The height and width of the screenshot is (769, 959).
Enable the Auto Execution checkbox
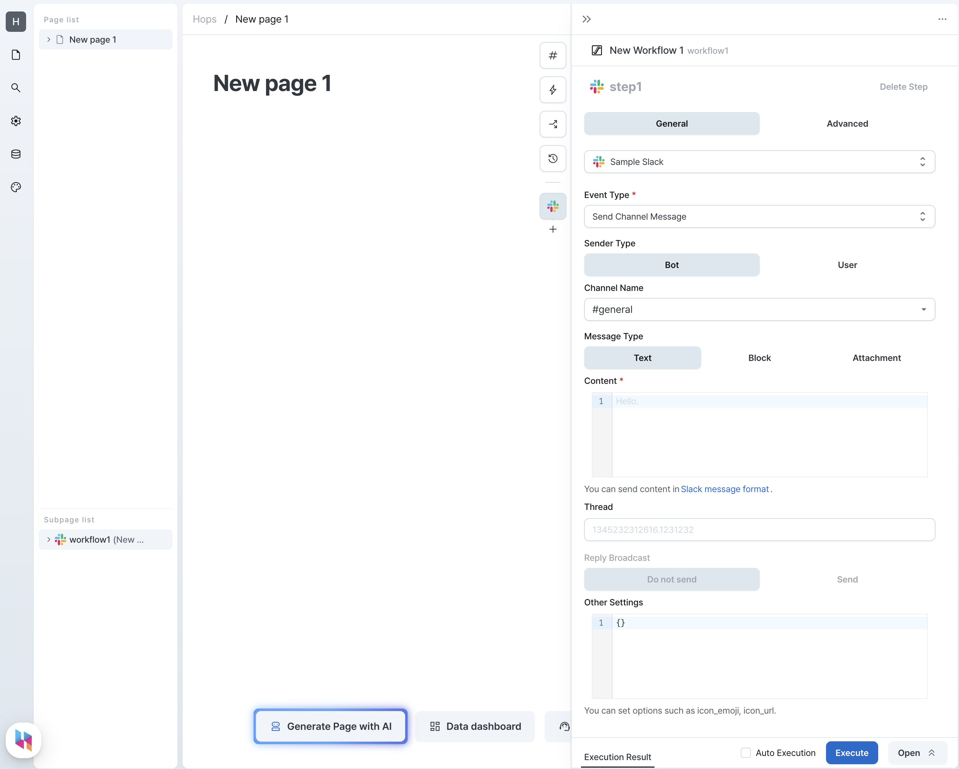pos(745,752)
